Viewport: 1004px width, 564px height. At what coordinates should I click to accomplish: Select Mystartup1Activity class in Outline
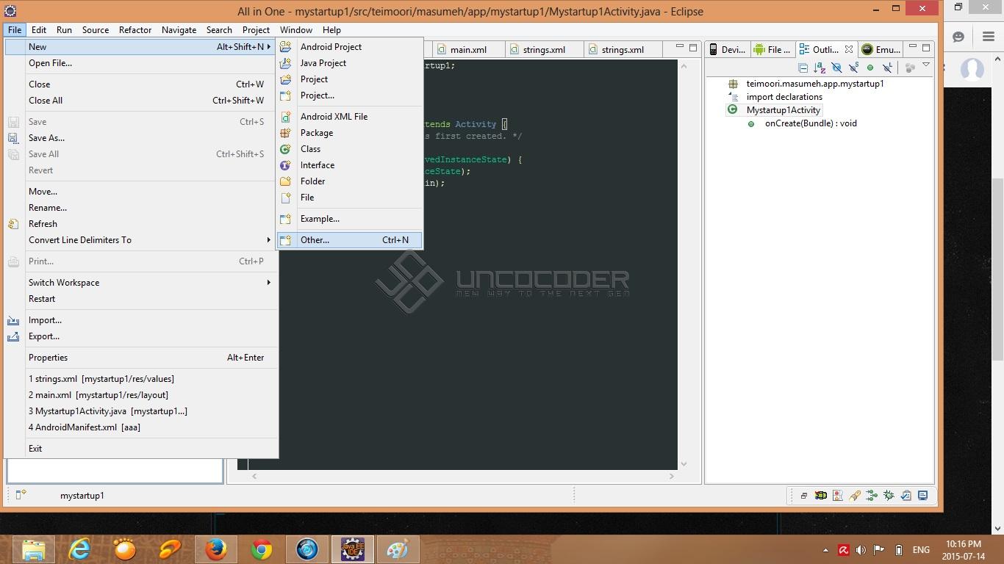[783, 110]
